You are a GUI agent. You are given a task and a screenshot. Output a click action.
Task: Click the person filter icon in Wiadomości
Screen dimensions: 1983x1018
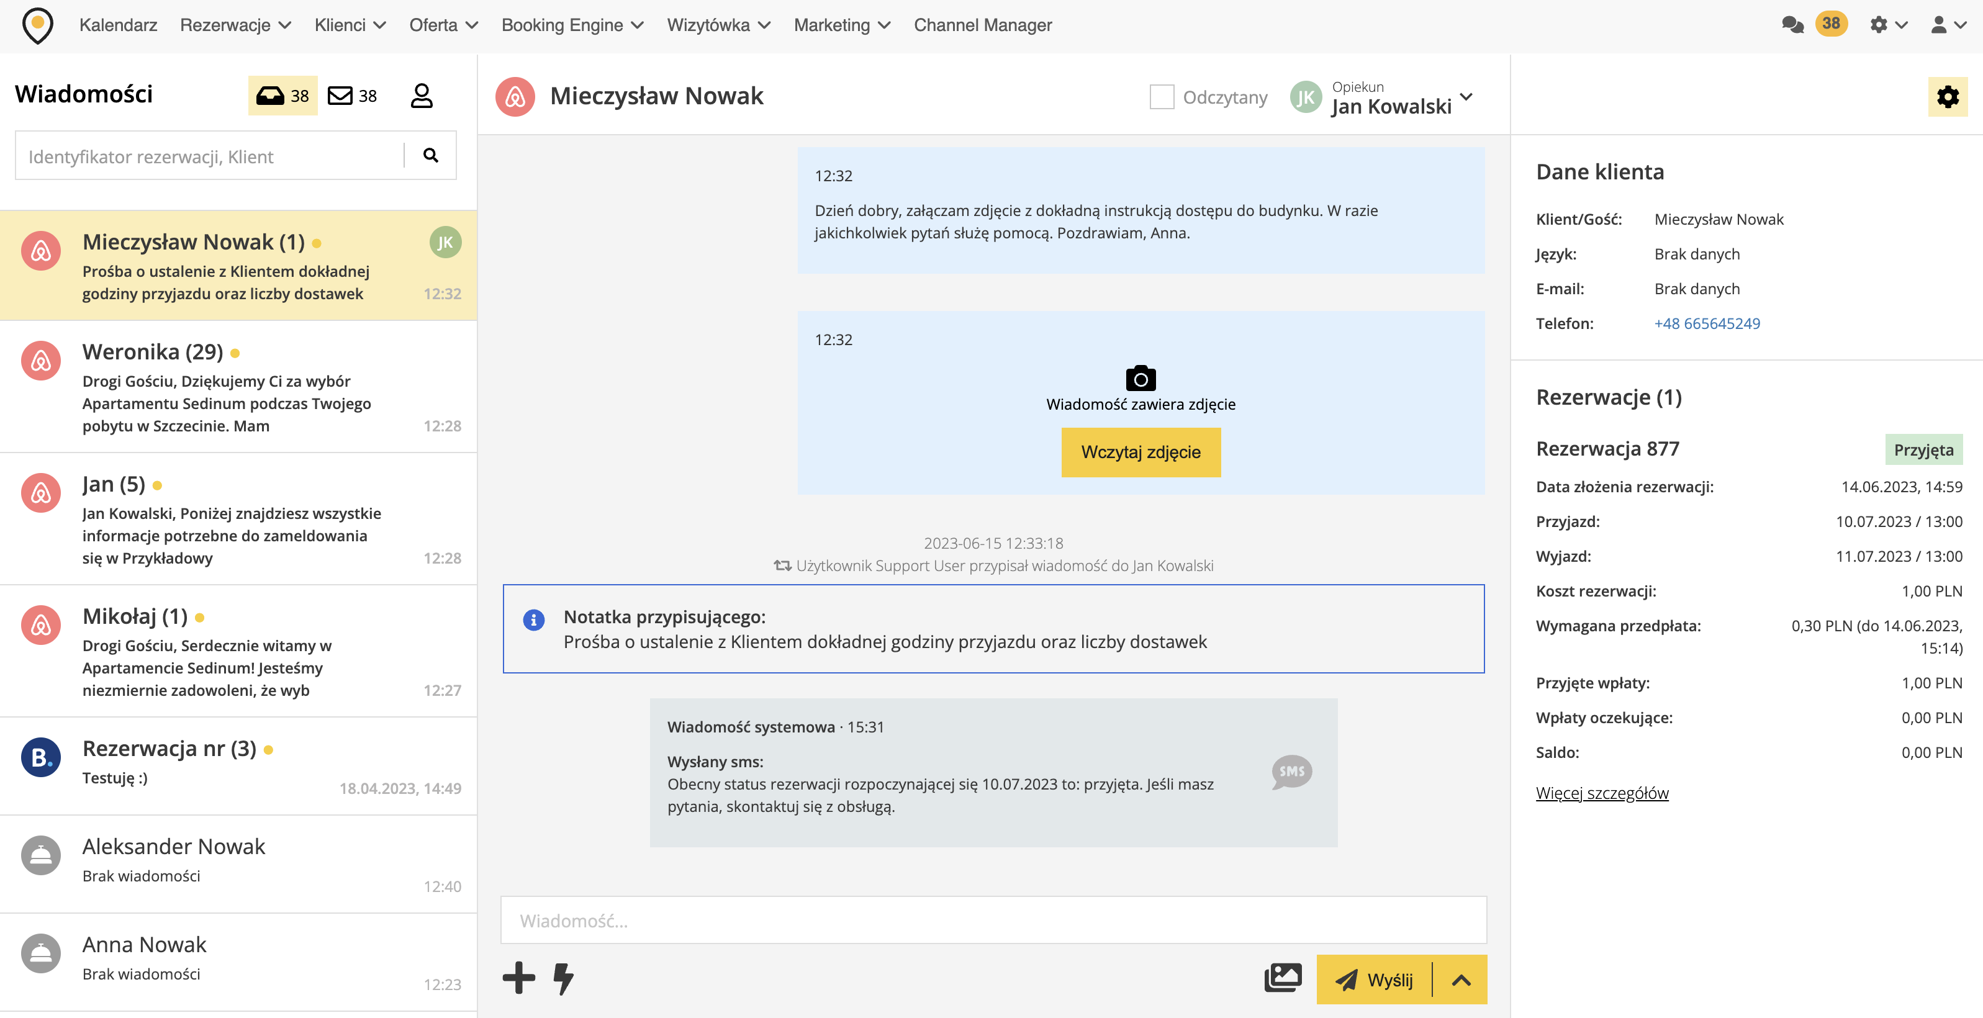(421, 96)
